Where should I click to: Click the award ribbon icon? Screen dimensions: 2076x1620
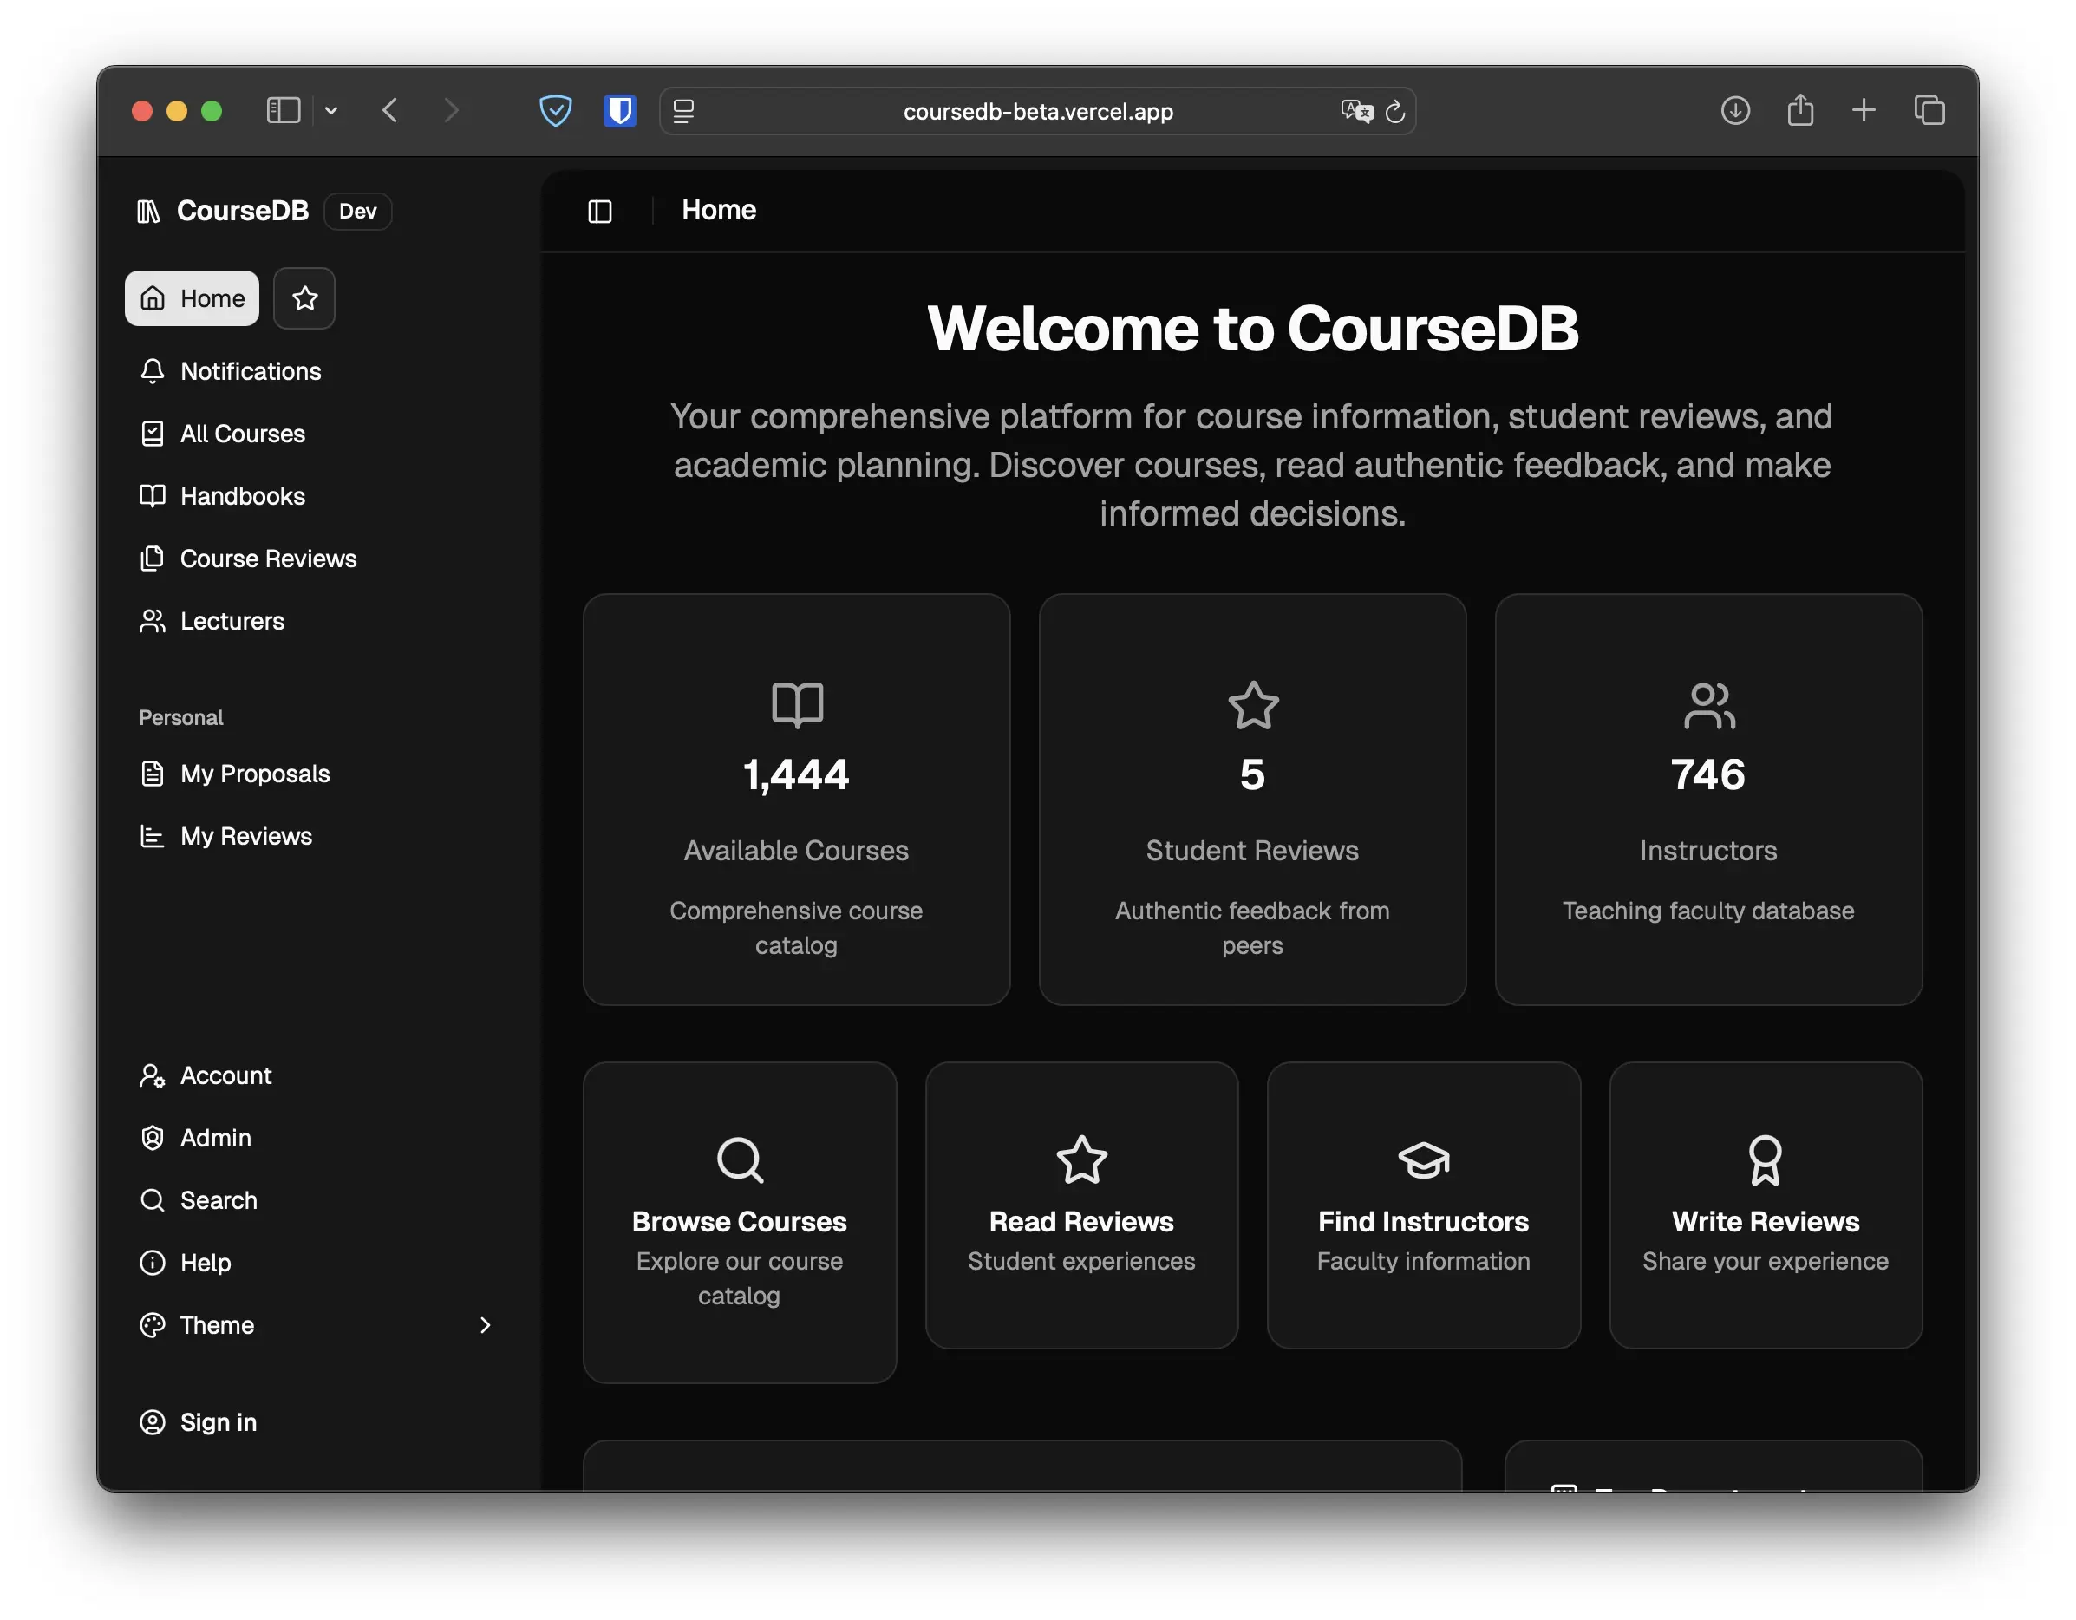click(x=1766, y=1161)
